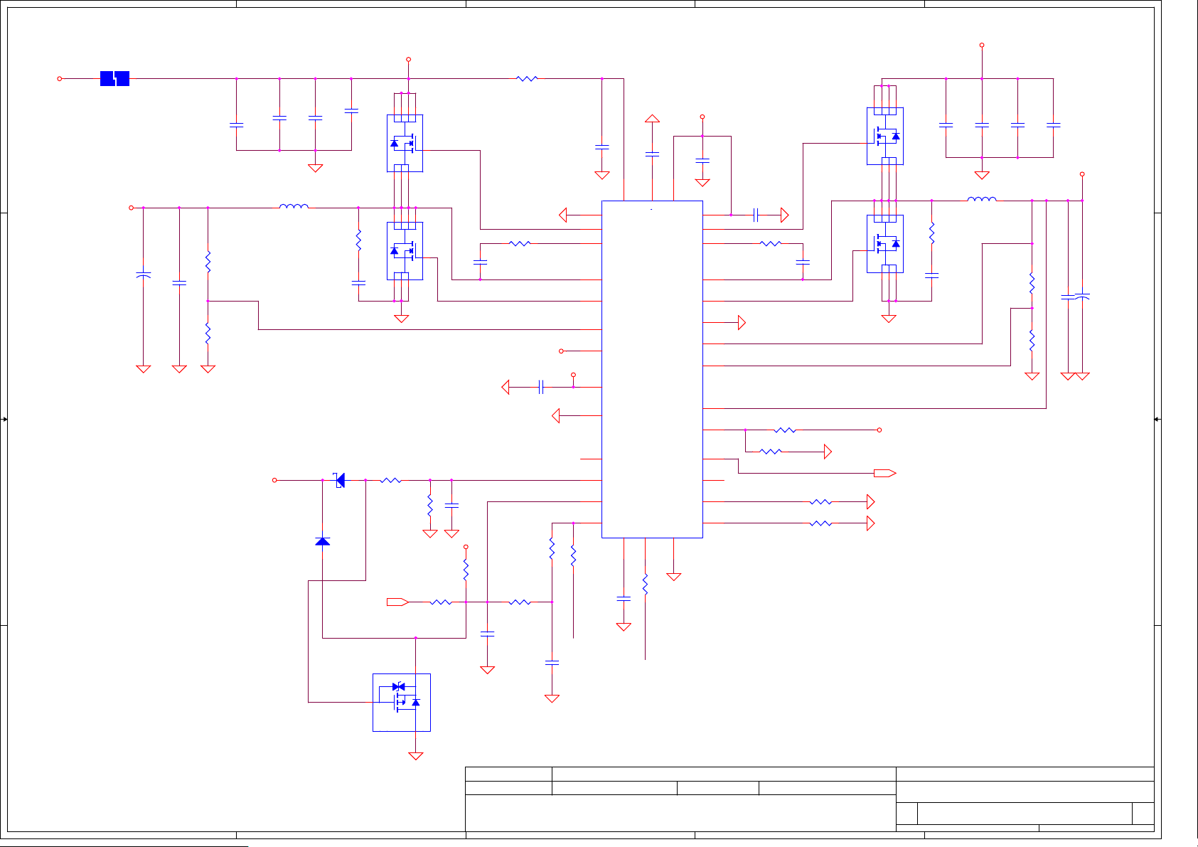Viewport: 1198px width, 847px height.
Task: Click the terminal circle left of the Schottky diode
Action: (274, 480)
